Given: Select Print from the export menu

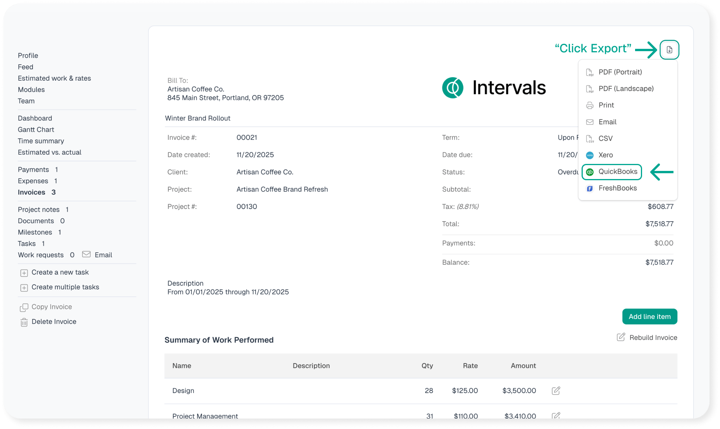Looking at the screenshot, I should (606, 105).
